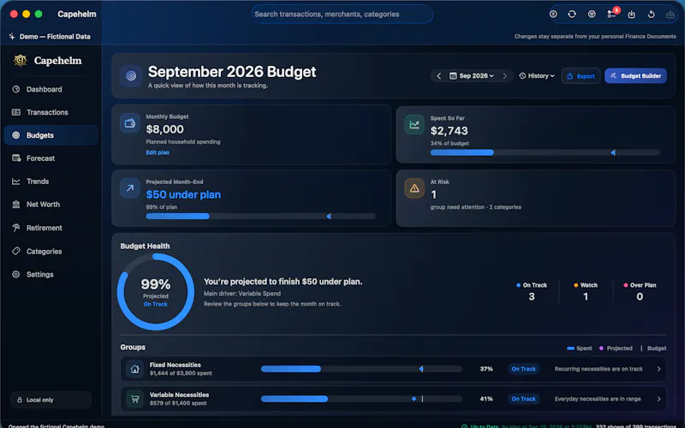Click the Net Worth bank icon

16,205
